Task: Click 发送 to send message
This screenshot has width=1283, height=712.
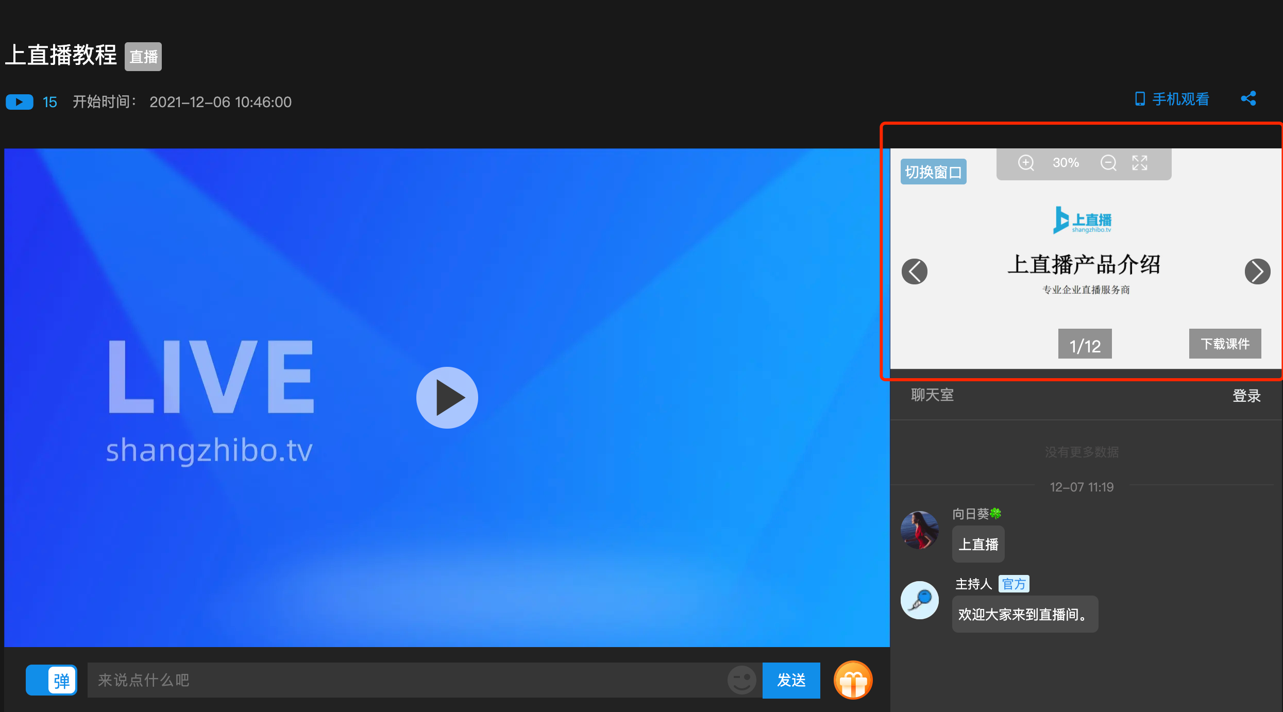Action: point(791,680)
